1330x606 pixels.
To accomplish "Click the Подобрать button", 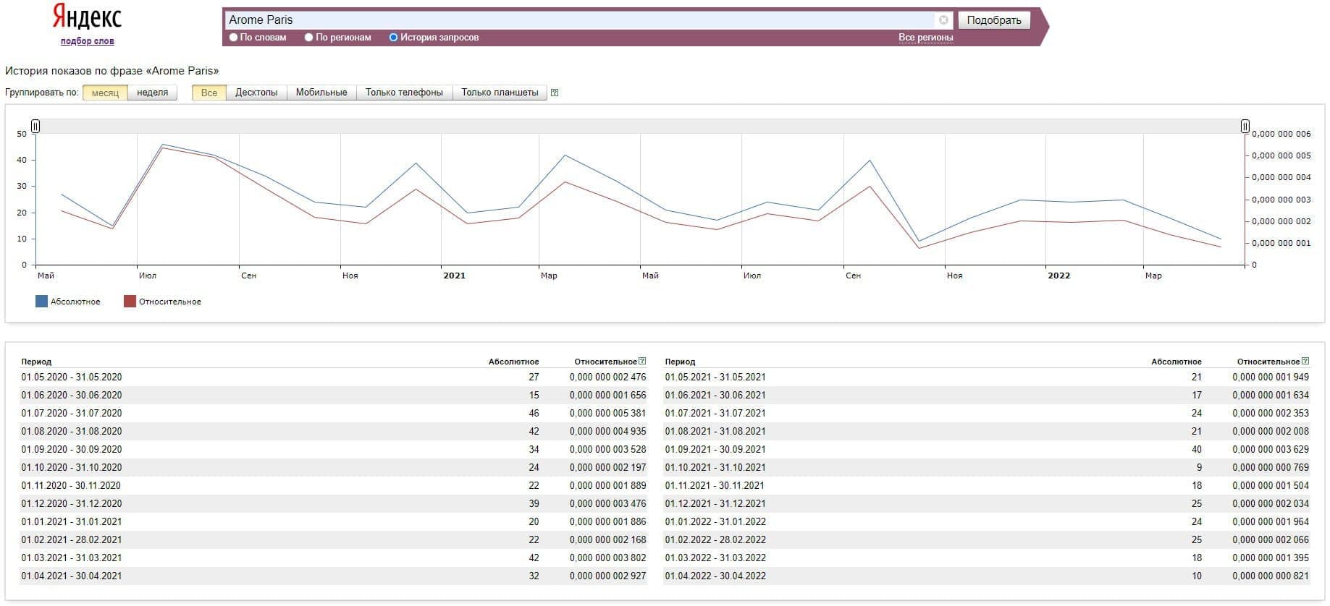I will [994, 20].
